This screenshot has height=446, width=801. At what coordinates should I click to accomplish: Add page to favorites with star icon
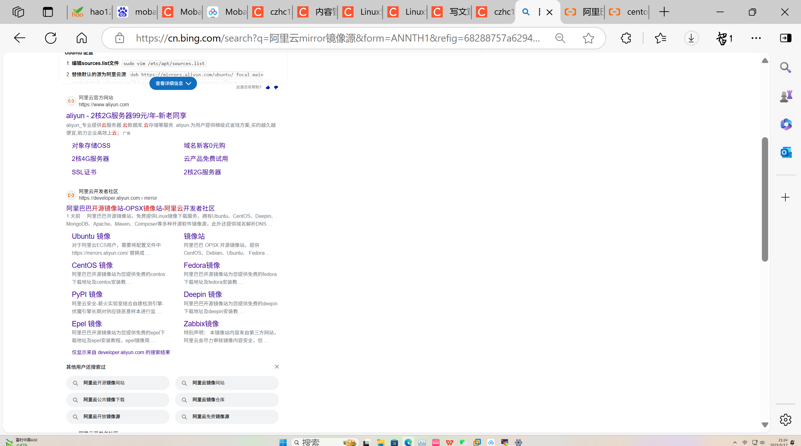pos(588,38)
